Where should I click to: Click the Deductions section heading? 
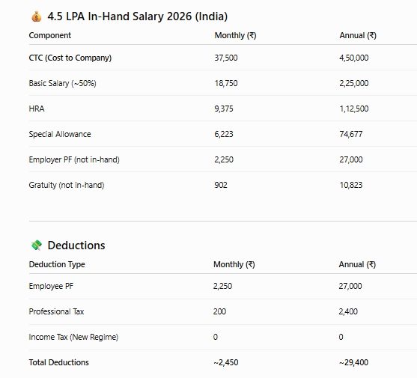point(76,245)
